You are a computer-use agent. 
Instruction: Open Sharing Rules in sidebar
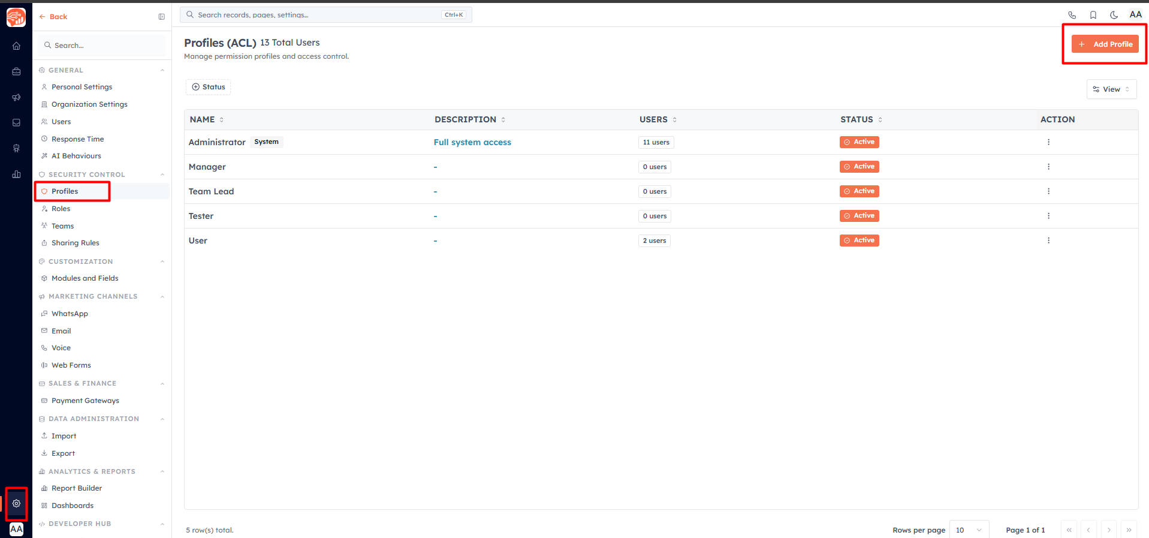(x=76, y=243)
